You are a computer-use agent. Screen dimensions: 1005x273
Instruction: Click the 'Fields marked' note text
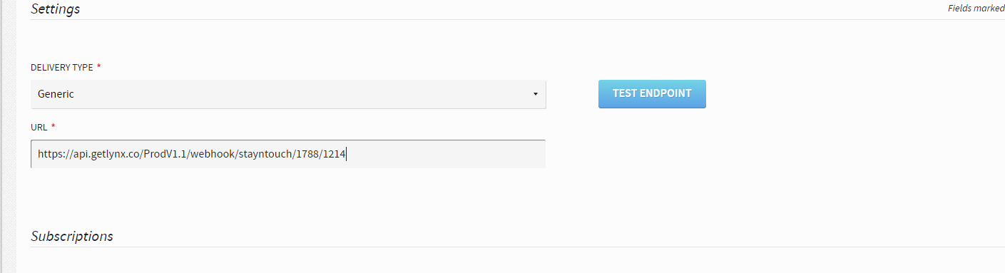click(x=976, y=9)
